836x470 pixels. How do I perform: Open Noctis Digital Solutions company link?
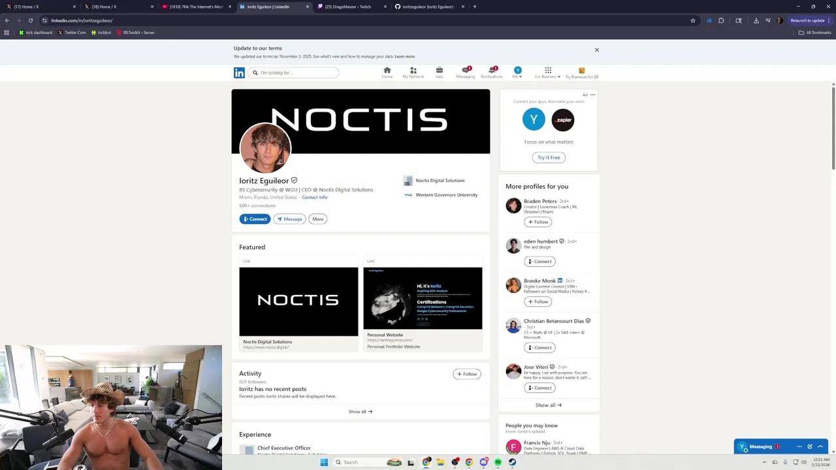tap(434, 181)
